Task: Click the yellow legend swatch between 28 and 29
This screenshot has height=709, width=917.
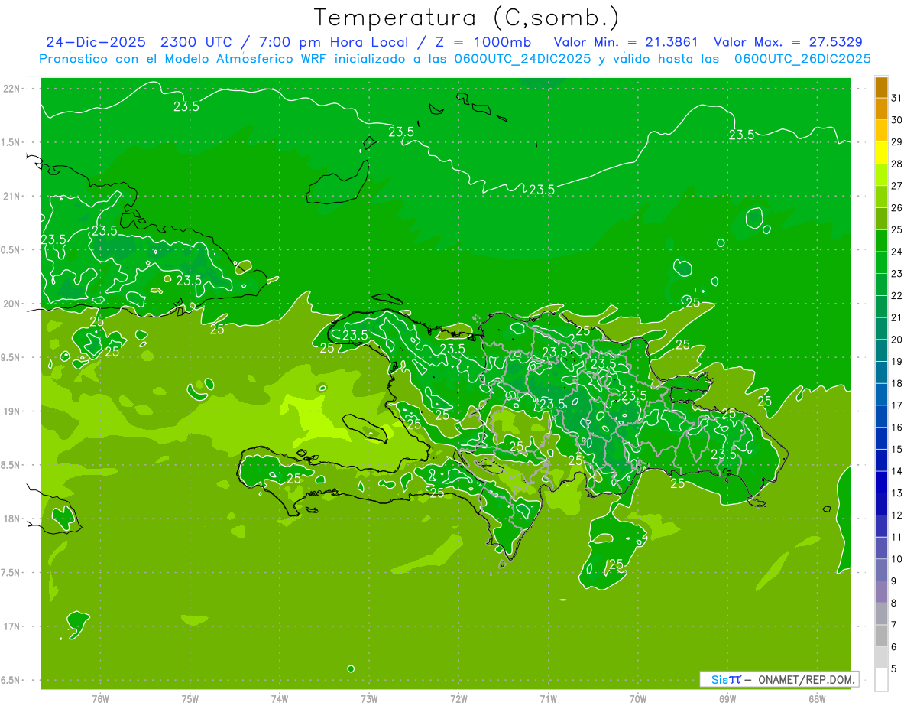Action: coord(881,154)
